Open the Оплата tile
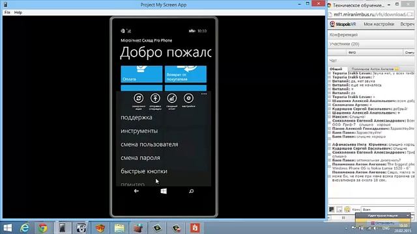Image resolution: width=417 pixels, height=234 pixels. pyautogui.click(x=141, y=74)
